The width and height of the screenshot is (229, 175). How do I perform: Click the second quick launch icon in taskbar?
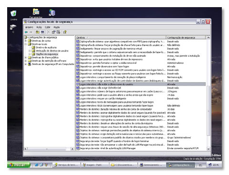coord(42,165)
